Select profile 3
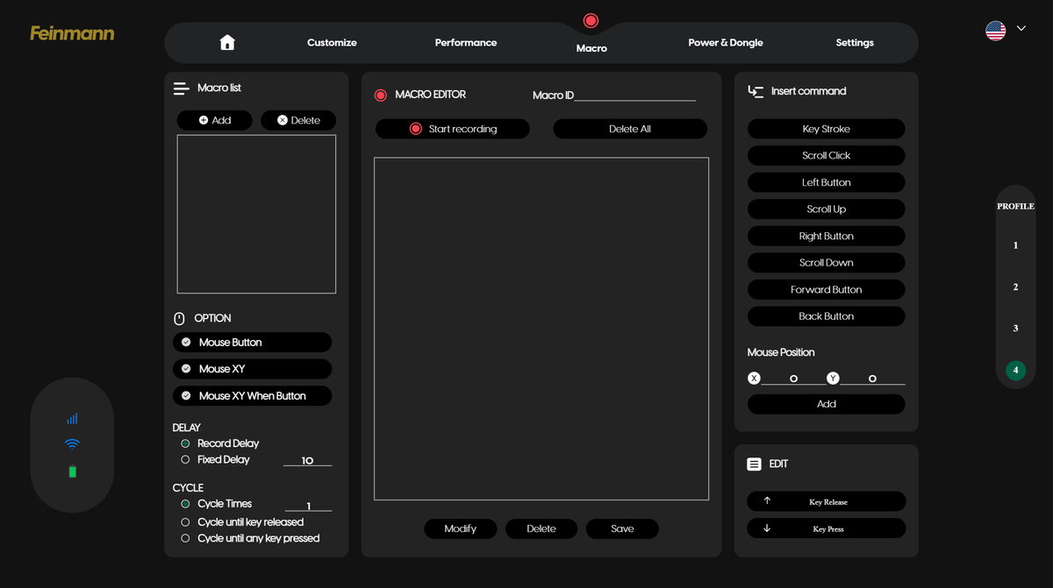The image size is (1053, 588). [1016, 329]
